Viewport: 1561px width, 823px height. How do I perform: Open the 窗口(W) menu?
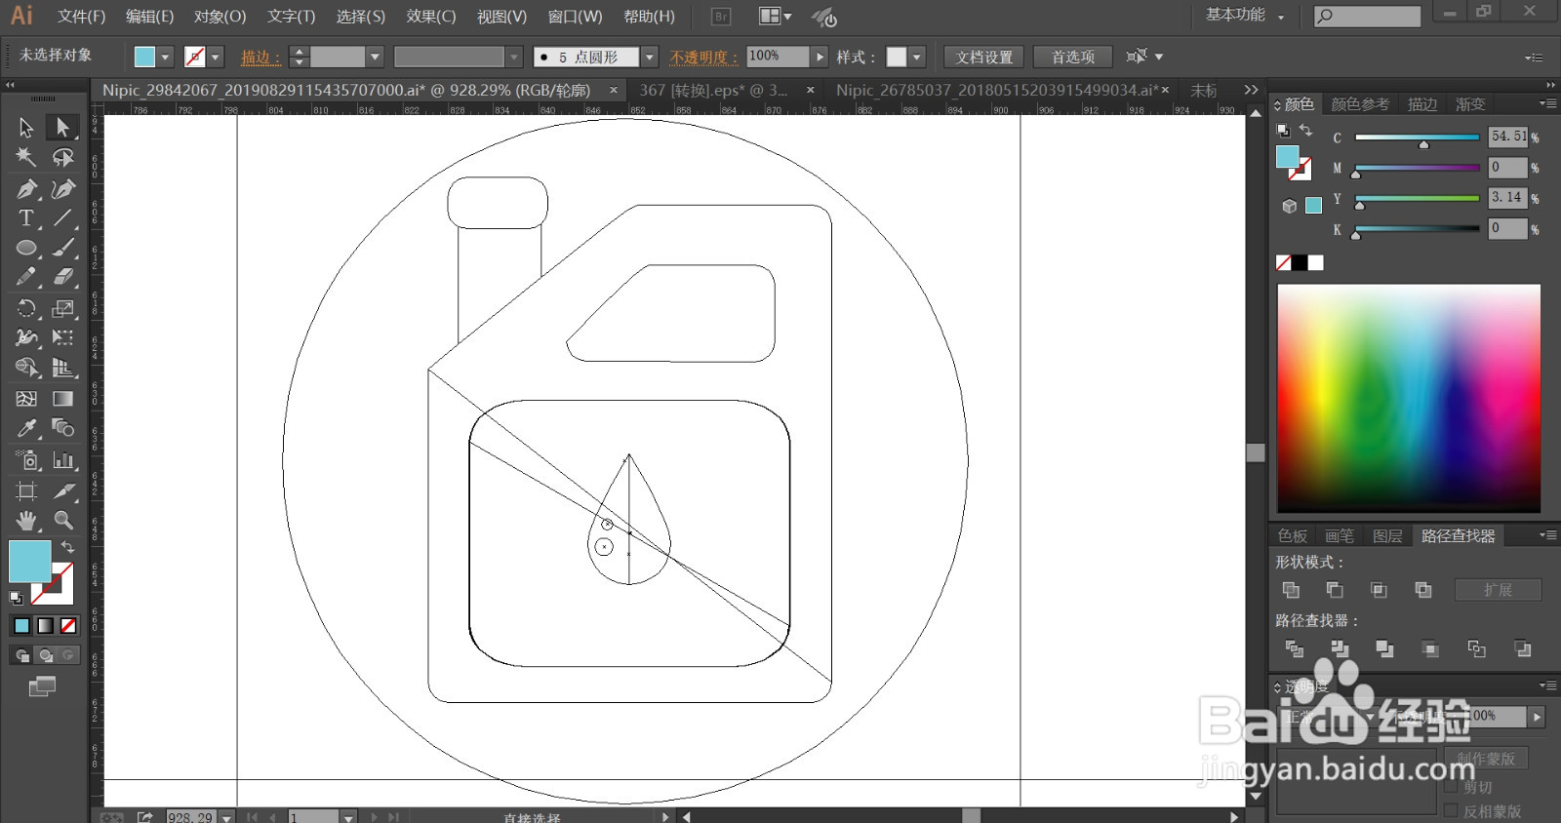pos(575,17)
